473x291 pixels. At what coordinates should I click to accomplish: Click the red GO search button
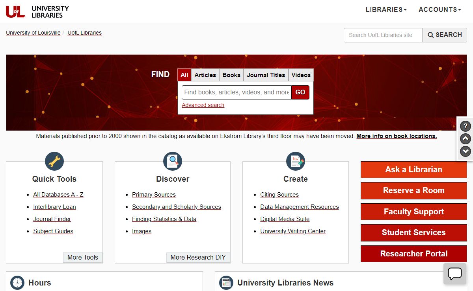[300, 92]
